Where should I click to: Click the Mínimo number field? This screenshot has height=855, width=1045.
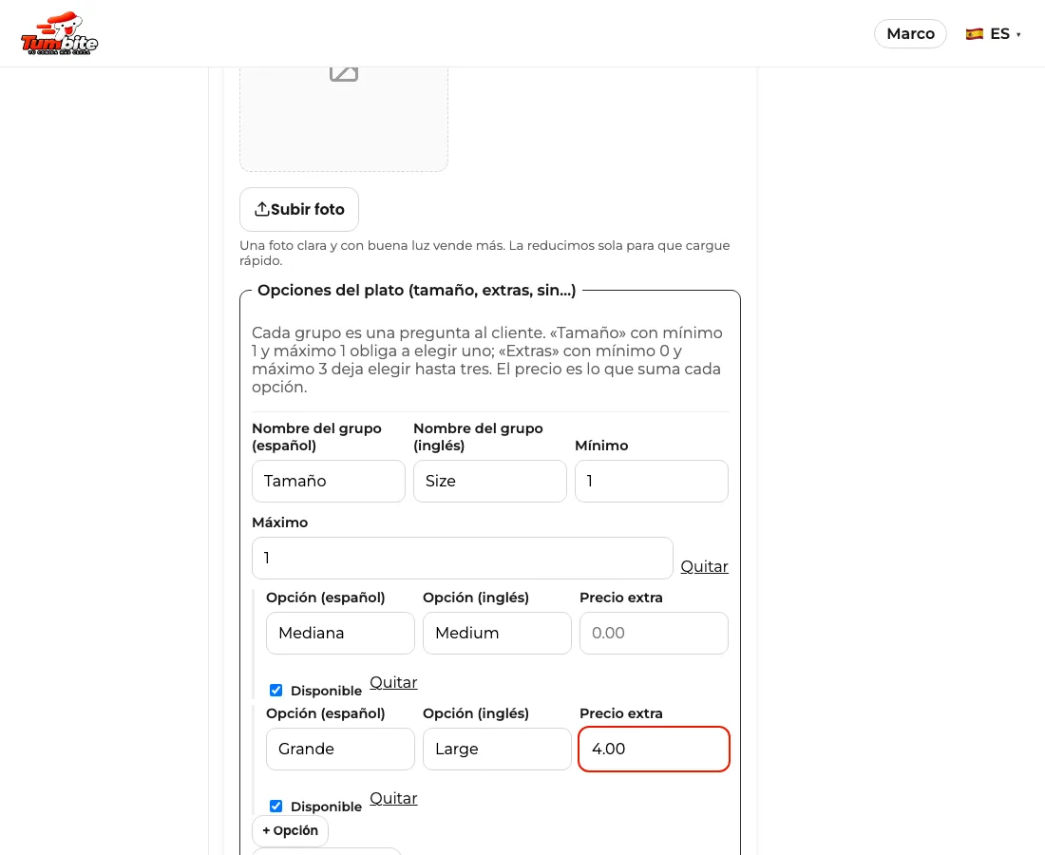652,481
